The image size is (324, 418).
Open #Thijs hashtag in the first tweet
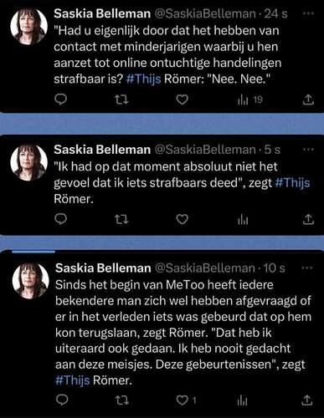click(x=143, y=79)
